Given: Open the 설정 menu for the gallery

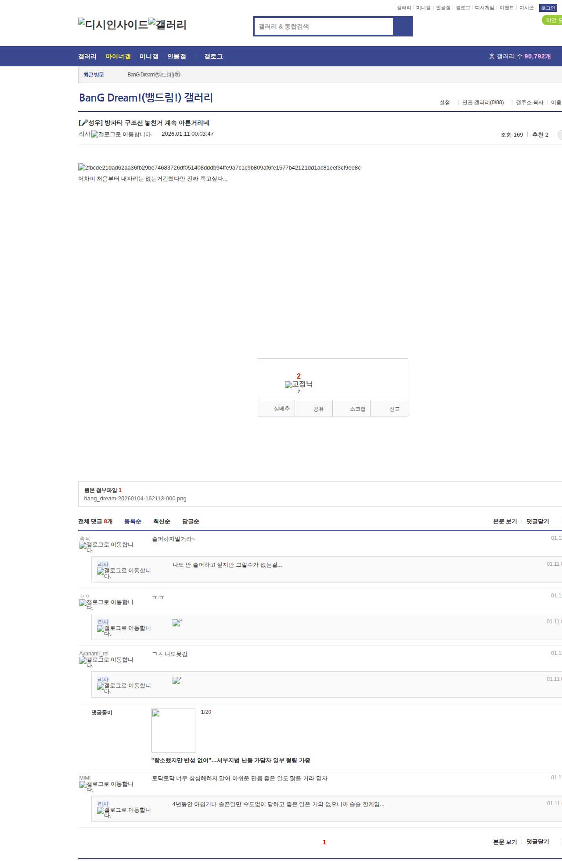Looking at the screenshot, I should click(x=444, y=102).
